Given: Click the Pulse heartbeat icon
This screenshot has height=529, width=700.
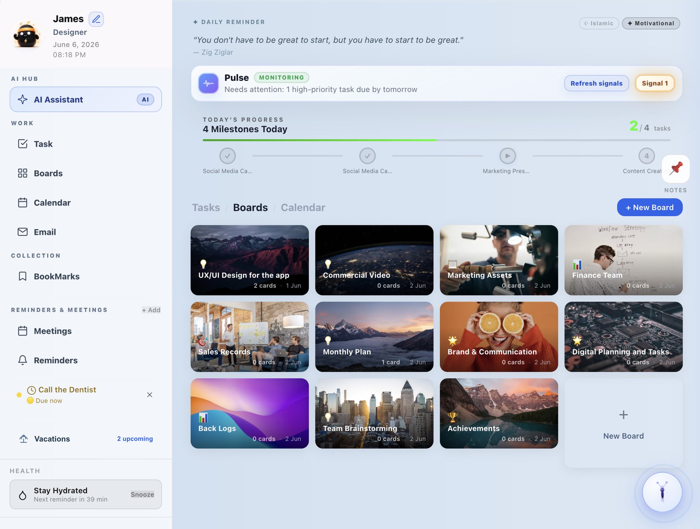Looking at the screenshot, I should tap(209, 83).
